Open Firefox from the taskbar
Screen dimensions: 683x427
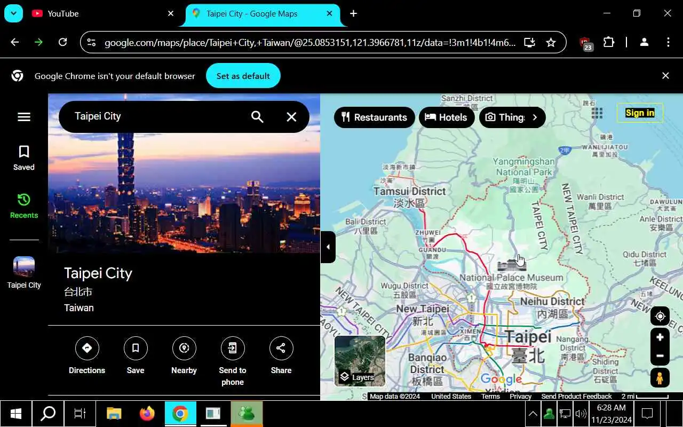click(147, 414)
